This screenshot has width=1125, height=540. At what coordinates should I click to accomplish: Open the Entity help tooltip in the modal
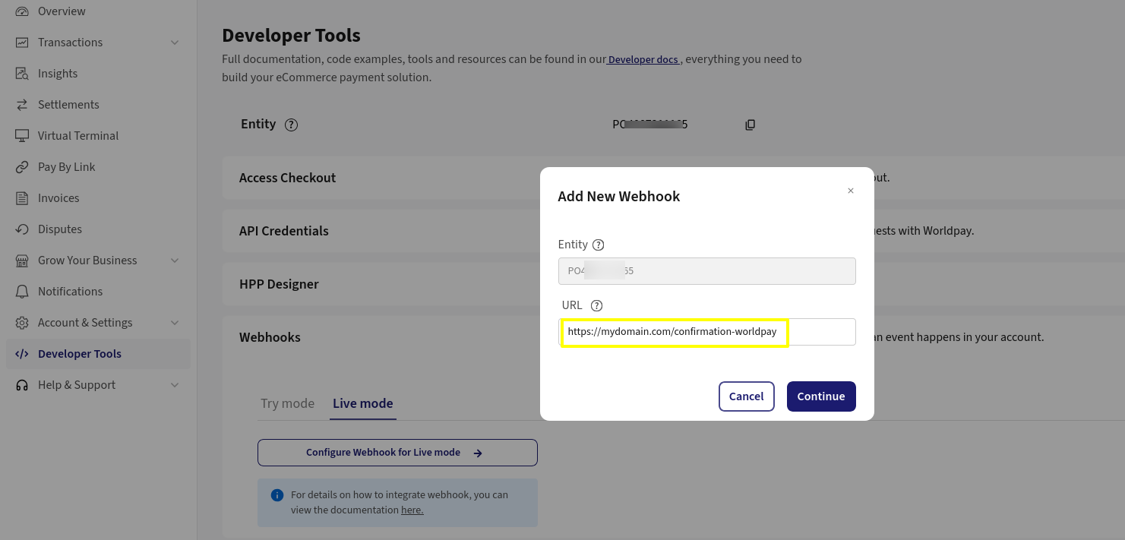click(x=599, y=245)
